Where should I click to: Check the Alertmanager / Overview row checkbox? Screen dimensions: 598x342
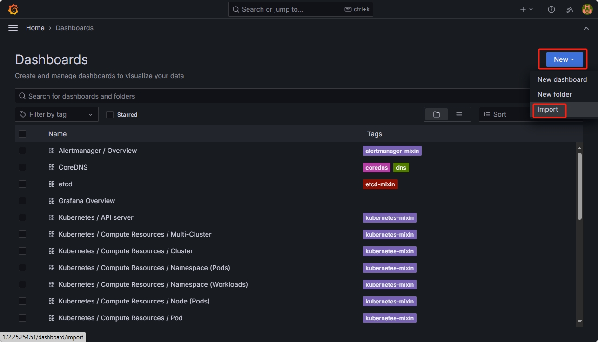click(22, 151)
